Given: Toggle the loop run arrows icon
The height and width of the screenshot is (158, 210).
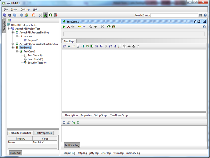Looking at the screenshot, I should 73,27.
